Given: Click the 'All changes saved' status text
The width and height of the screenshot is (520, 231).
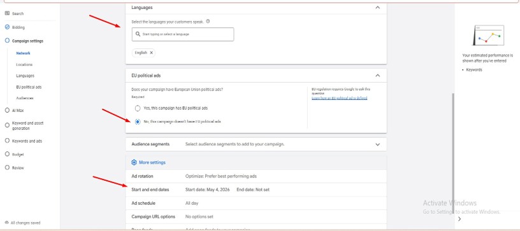Looking at the screenshot, I should coord(25,223).
